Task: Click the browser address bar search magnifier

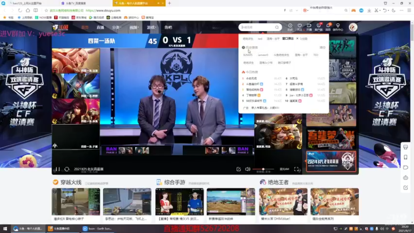Action: click(x=346, y=10)
